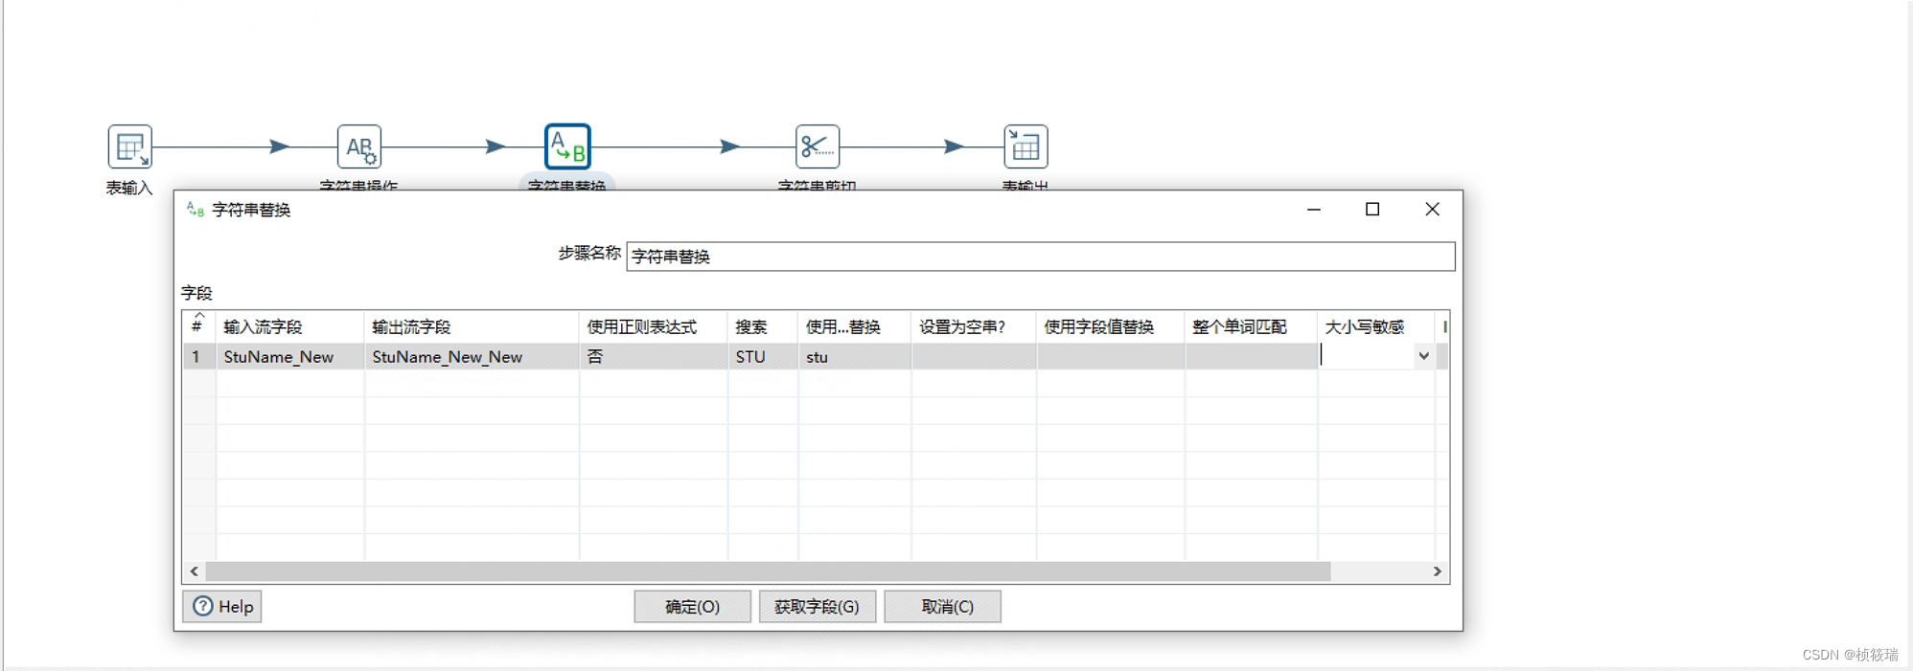Click the 输出流字段 column header

(x=471, y=326)
